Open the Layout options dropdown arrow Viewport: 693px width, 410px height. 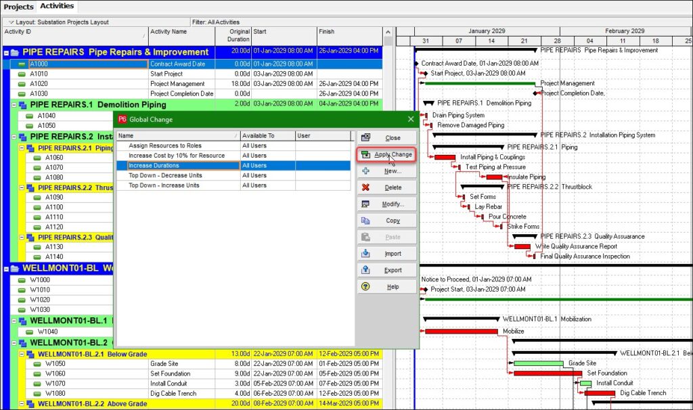coord(10,22)
